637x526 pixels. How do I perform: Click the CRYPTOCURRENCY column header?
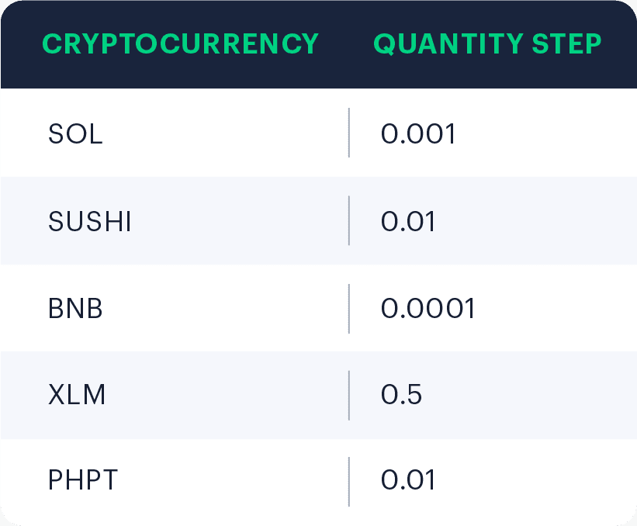tap(180, 43)
